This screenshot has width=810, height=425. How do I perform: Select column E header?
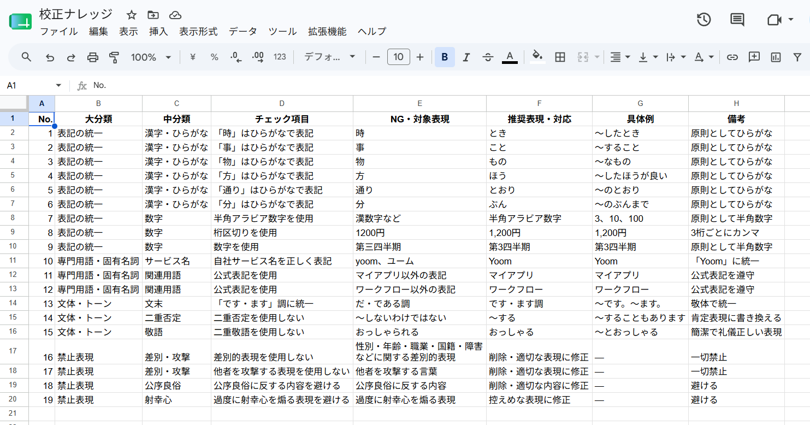pyautogui.click(x=419, y=103)
